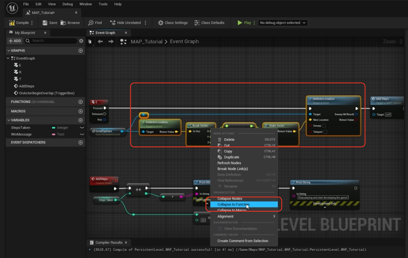This screenshot has height=258, width=408.
Task: Switch to MAP_Tutorial document tab
Action: coord(43,13)
